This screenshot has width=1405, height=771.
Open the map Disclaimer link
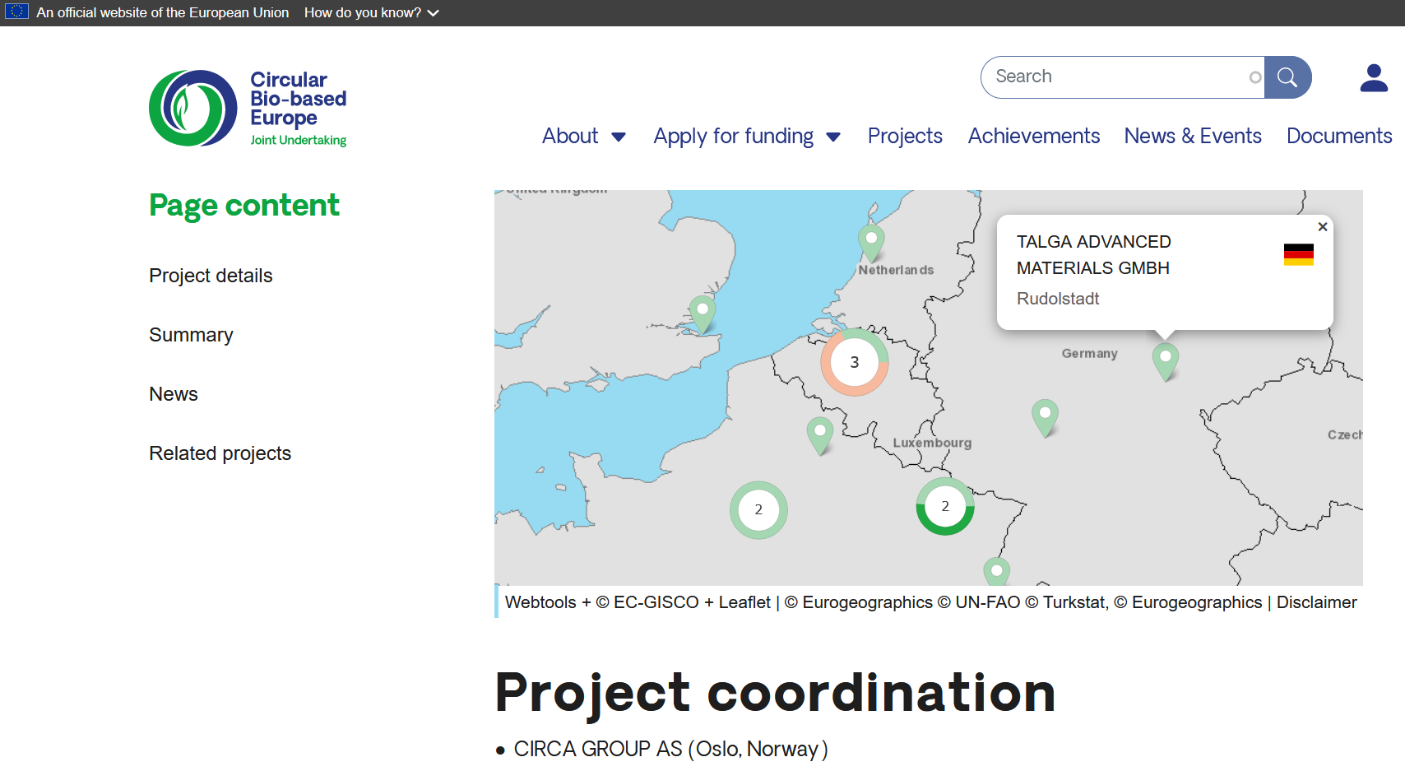(x=1316, y=602)
